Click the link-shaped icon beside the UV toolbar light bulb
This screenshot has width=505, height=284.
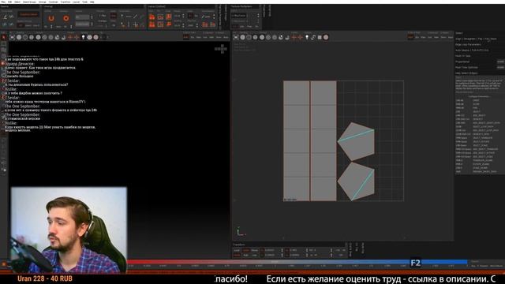(x=313, y=37)
